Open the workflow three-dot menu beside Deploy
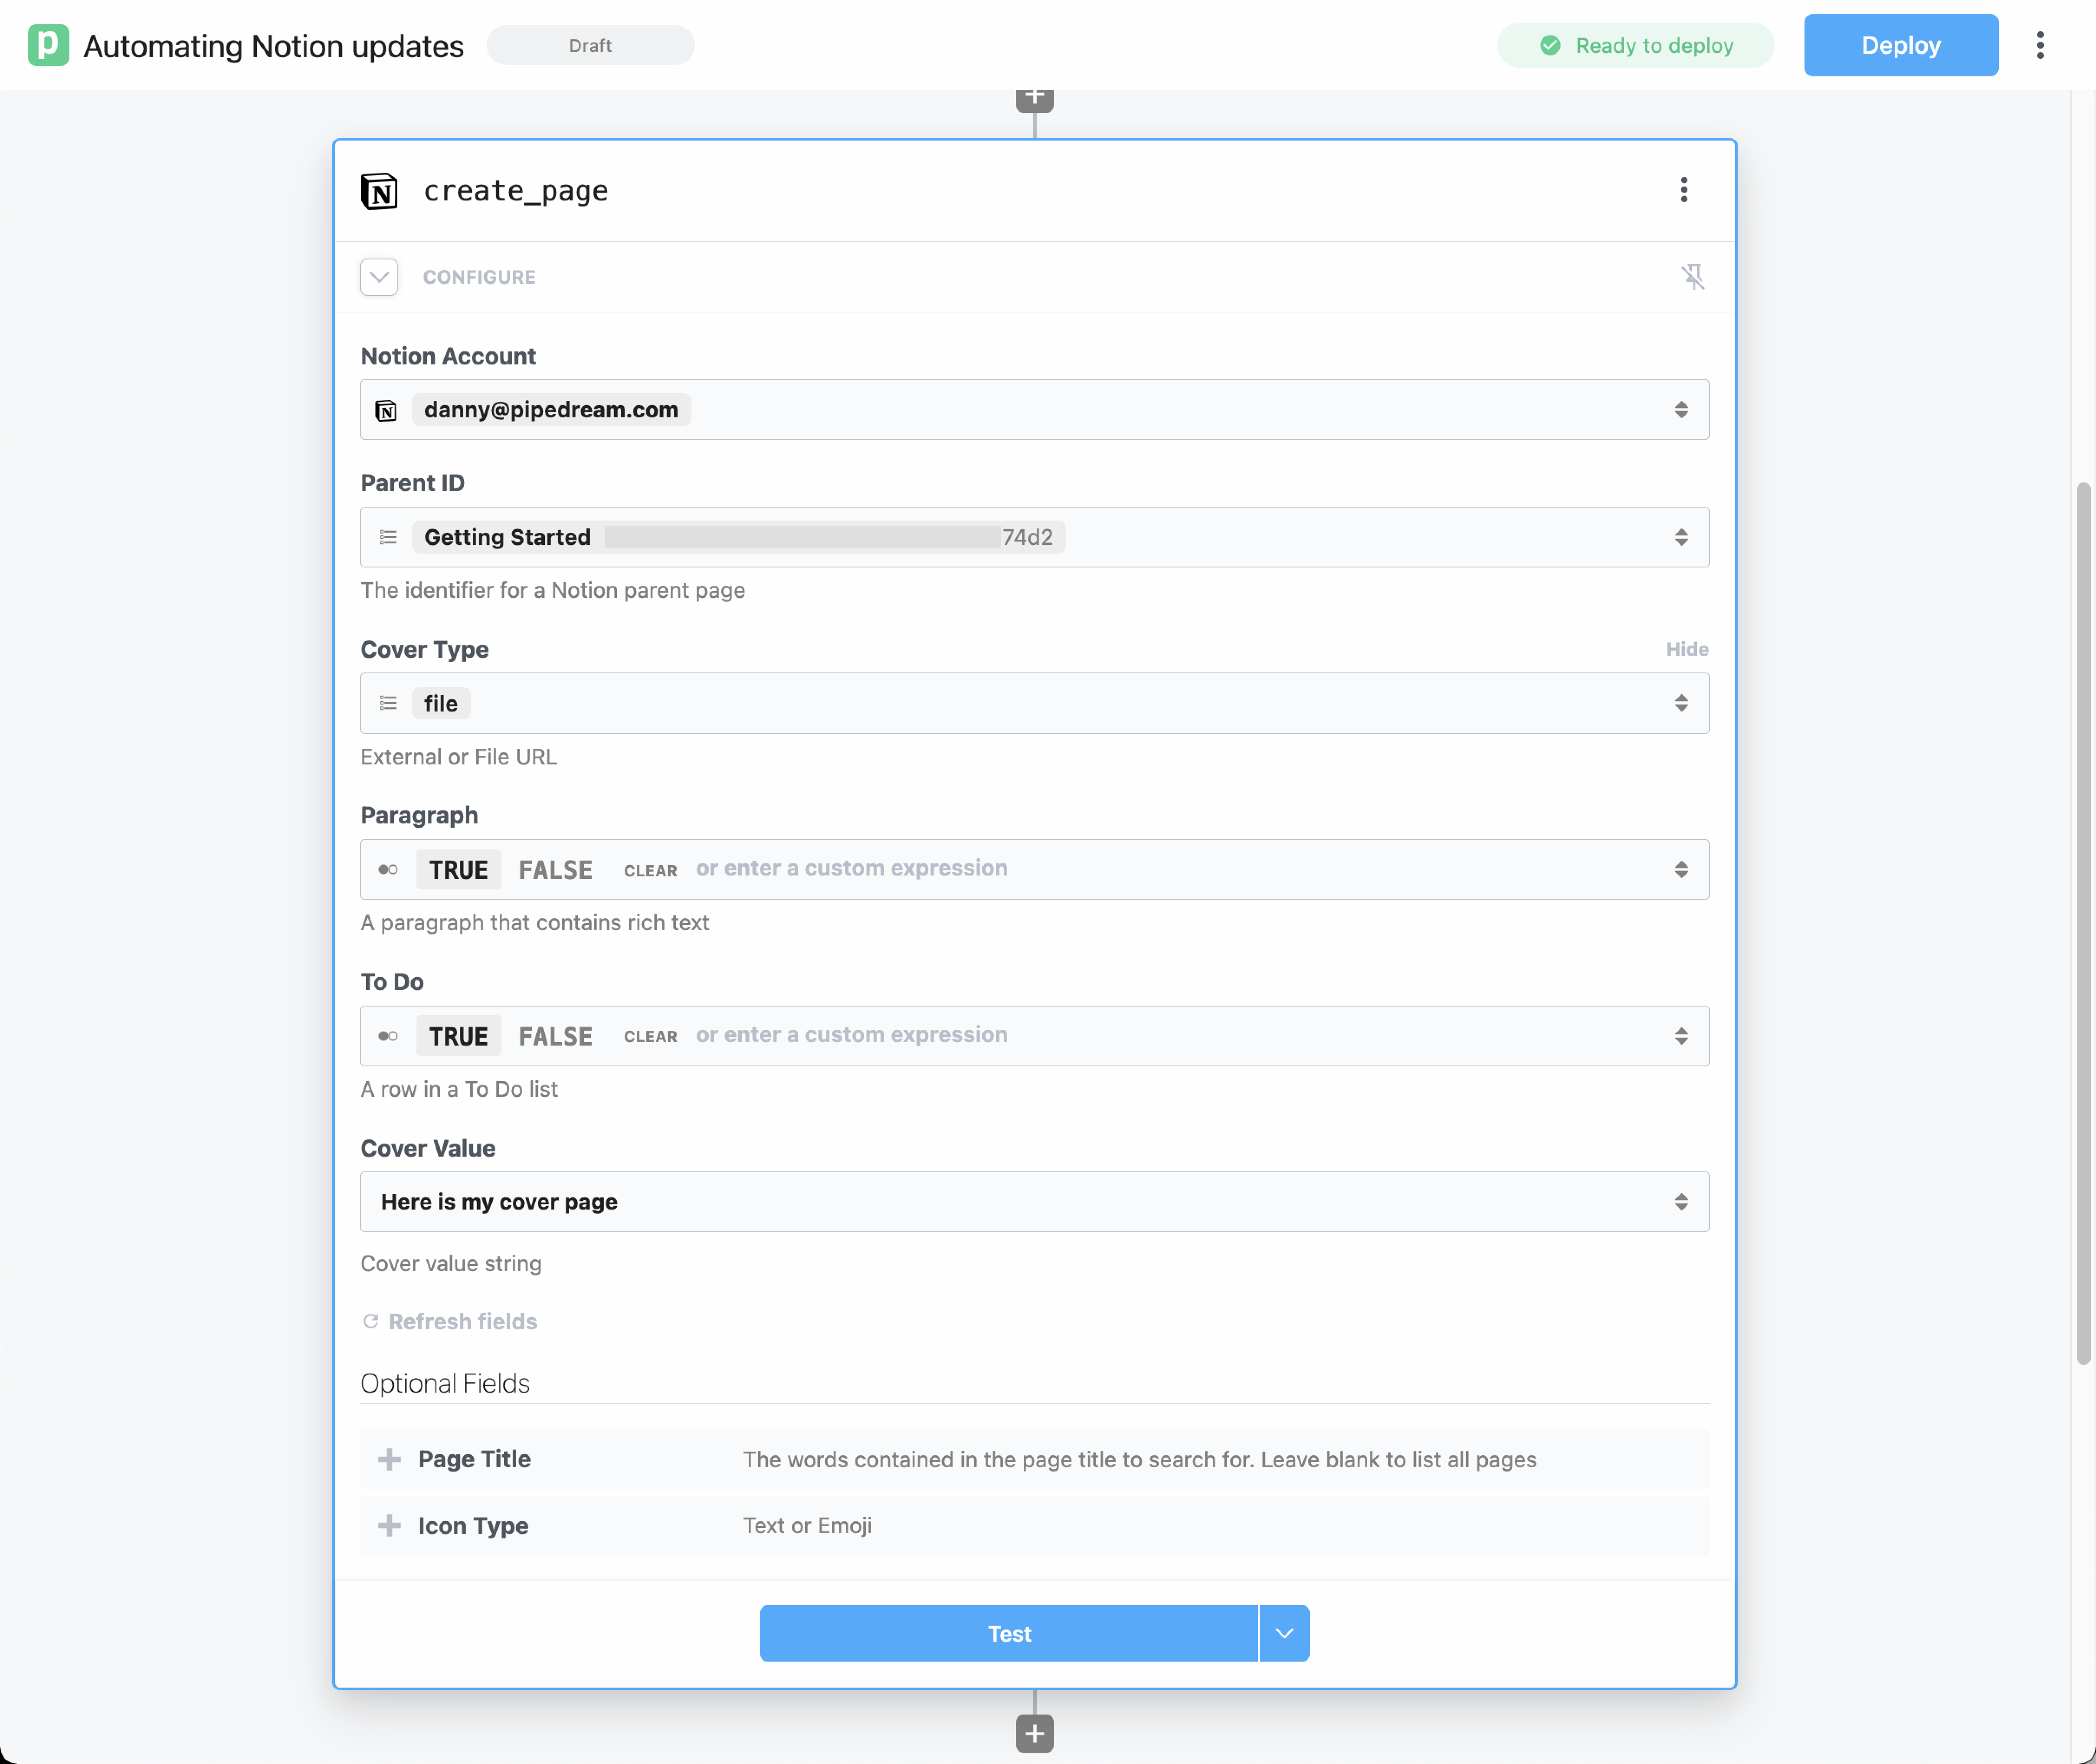Image resolution: width=2096 pixels, height=1764 pixels. (x=2040, y=45)
